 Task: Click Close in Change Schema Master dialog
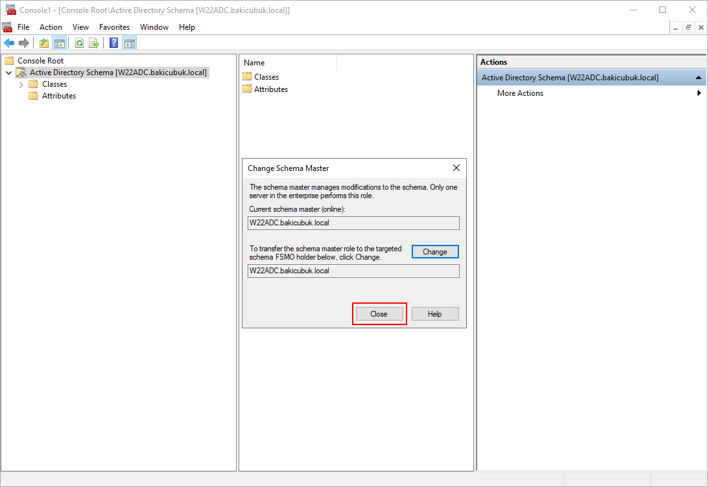click(379, 314)
